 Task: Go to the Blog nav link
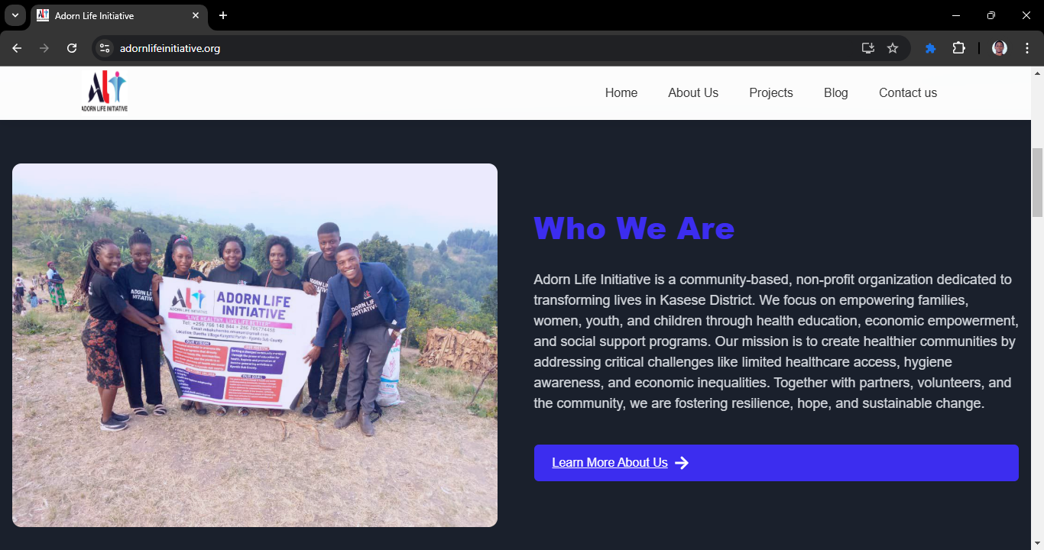coord(835,92)
